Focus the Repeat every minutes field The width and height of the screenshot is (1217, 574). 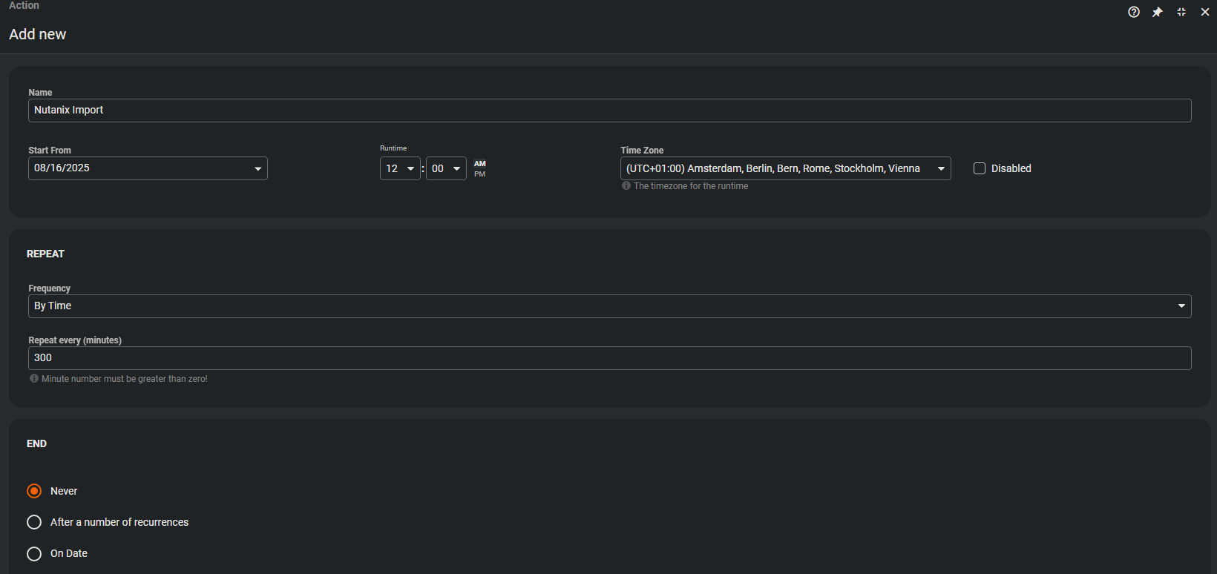point(608,358)
